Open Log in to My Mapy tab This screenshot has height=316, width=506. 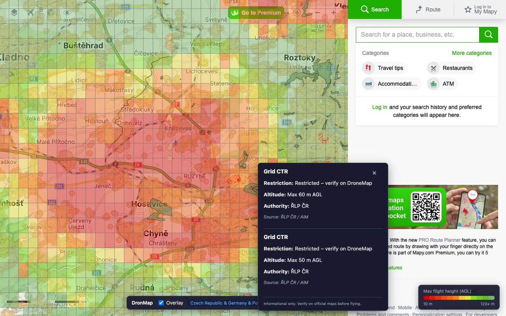[480, 9]
